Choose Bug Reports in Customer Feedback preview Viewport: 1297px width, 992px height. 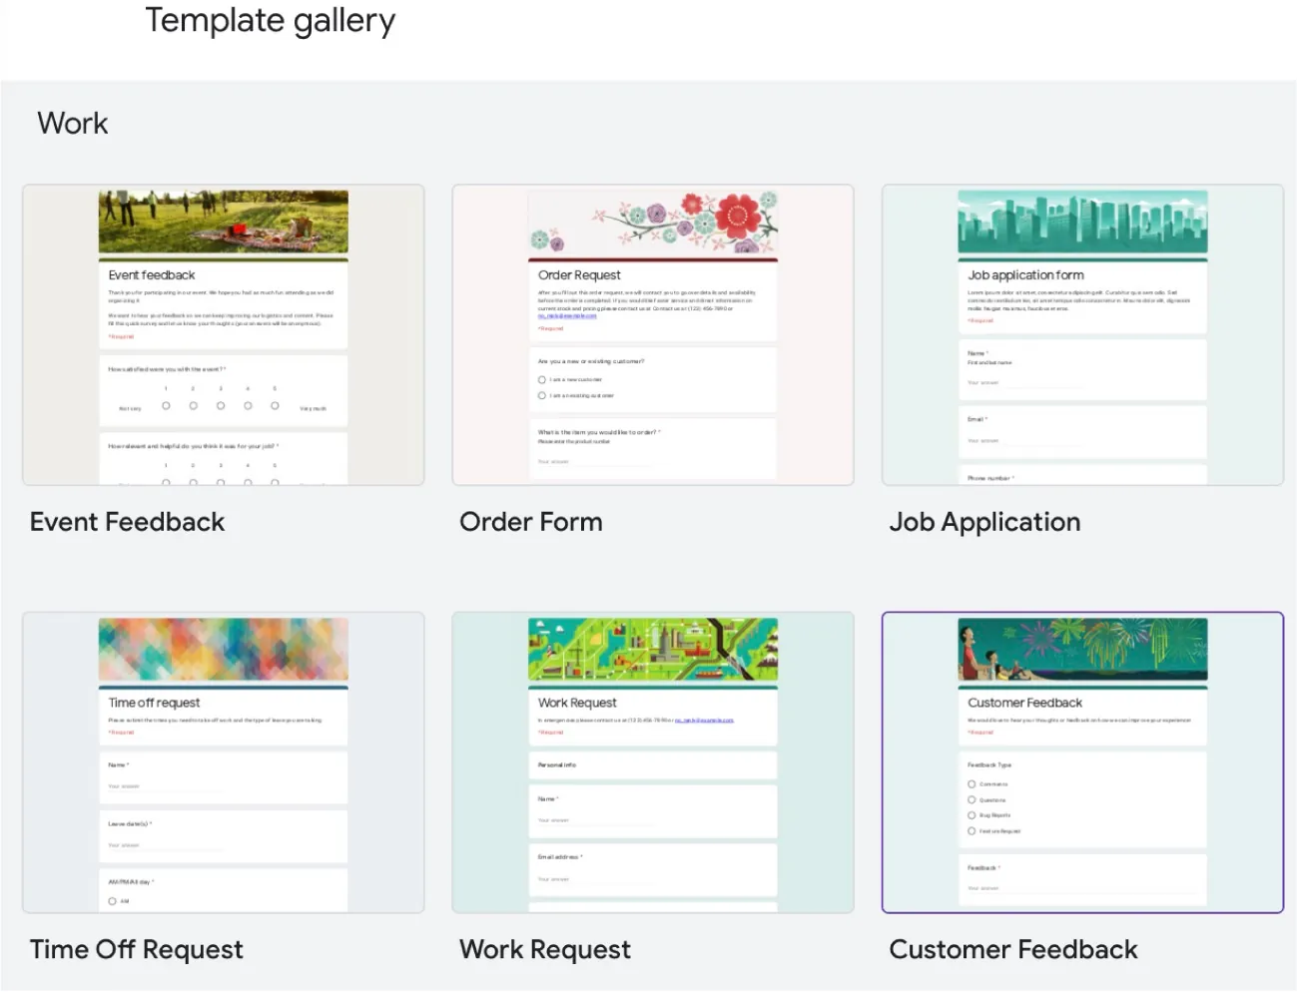coord(972,815)
